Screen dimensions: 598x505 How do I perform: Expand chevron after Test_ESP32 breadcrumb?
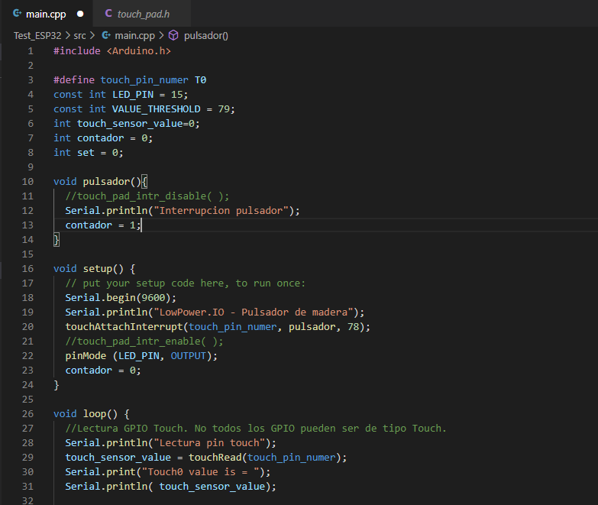[67, 35]
